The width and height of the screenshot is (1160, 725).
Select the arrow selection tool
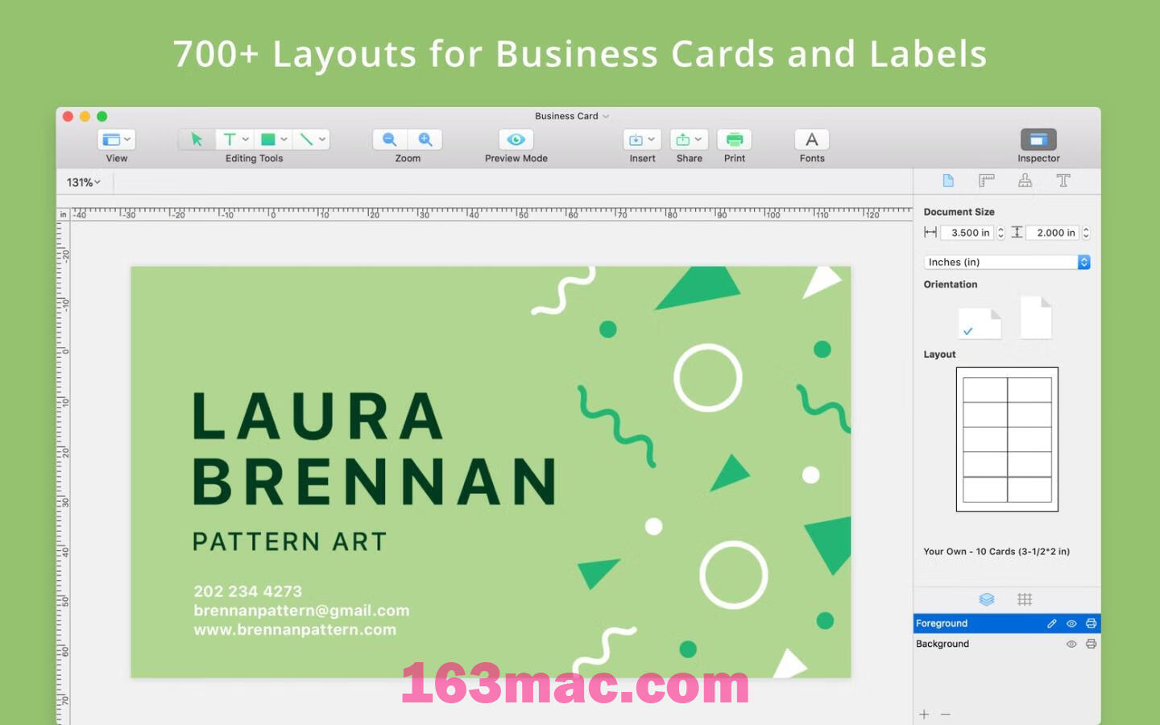pyautogui.click(x=197, y=139)
